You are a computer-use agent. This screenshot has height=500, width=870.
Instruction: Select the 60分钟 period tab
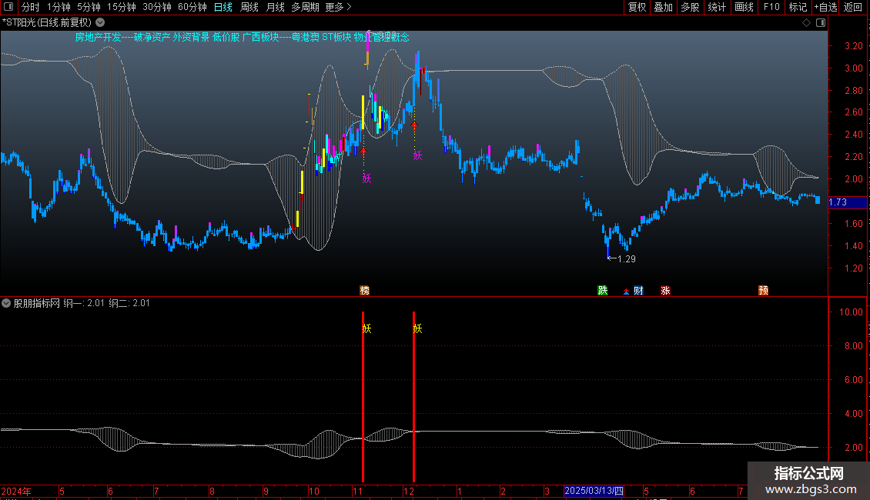(x=192, y=7)
